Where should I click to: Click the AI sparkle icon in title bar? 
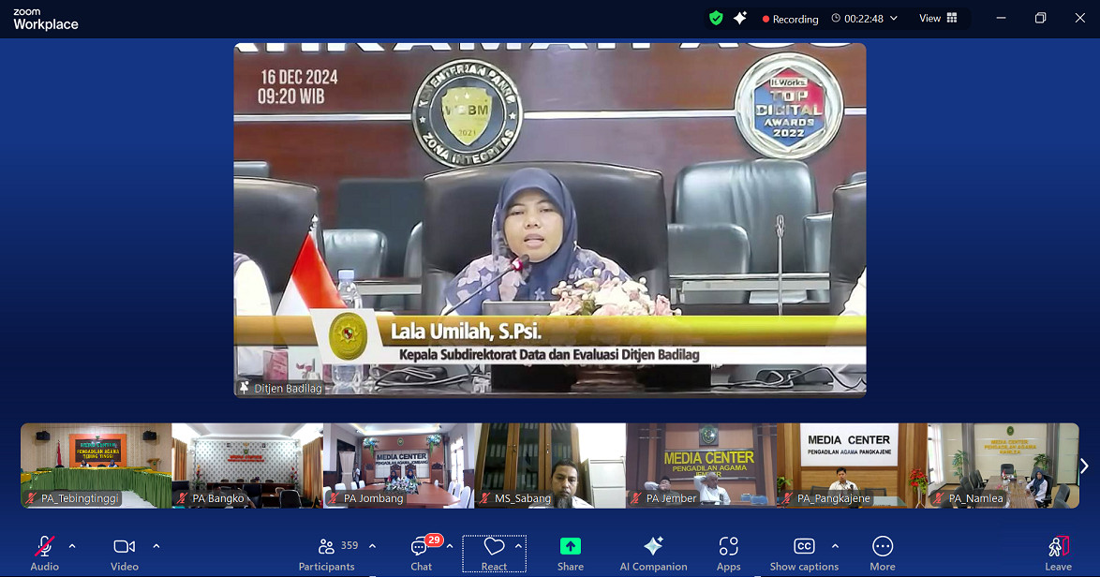pyautogui.click(x=738, y=18)
